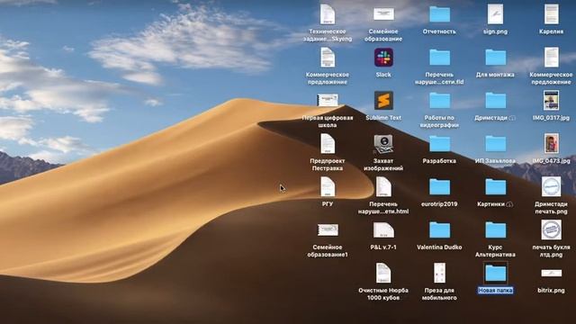The width and height of the screenshot is (576, 324).
Task: Select the Очистные Нюрба 1000 кубов document
Action: 383,274
